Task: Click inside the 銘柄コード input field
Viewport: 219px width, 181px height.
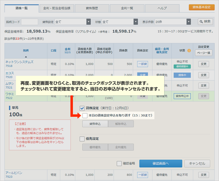Action: [x=30, y=22]
